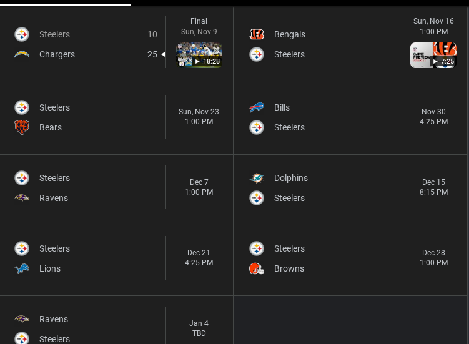Click the Bills team logo
Image resolution: width=469 pixels, height=344 pixels.
click(x=257, y=107)
